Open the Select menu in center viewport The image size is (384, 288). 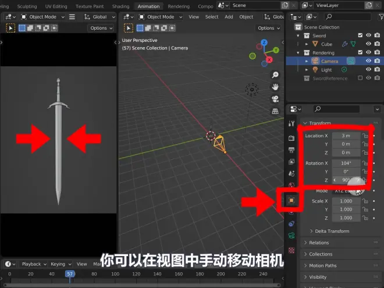pyautogui.click(x=212, y=17)
